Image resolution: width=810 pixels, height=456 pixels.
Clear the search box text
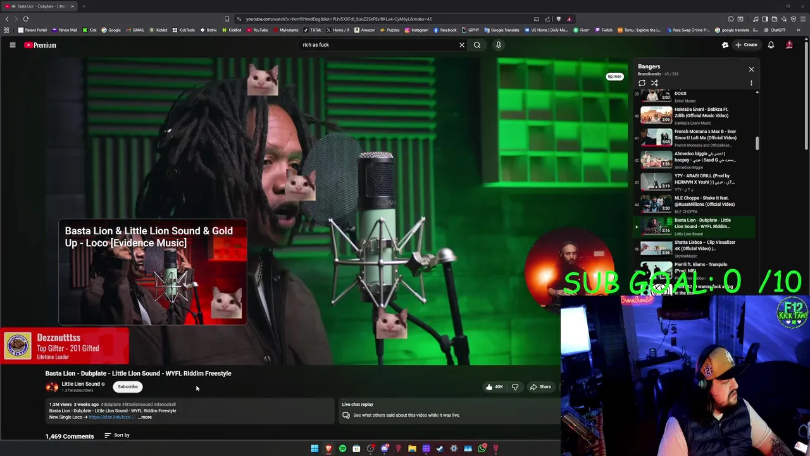461,45
